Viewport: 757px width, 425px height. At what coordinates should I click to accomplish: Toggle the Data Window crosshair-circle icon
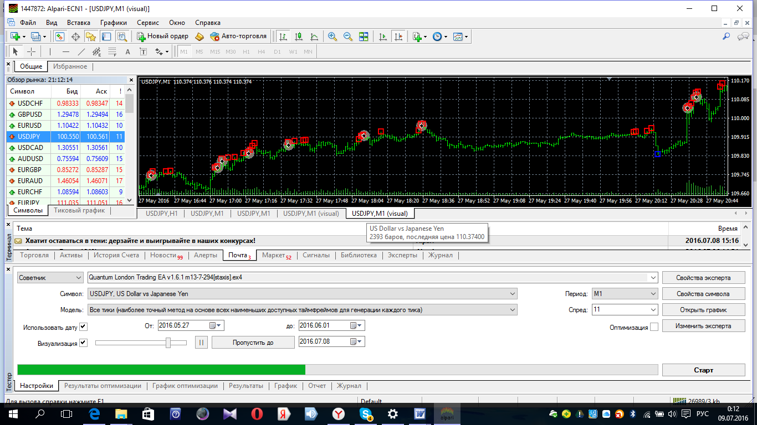pos(75,37)
